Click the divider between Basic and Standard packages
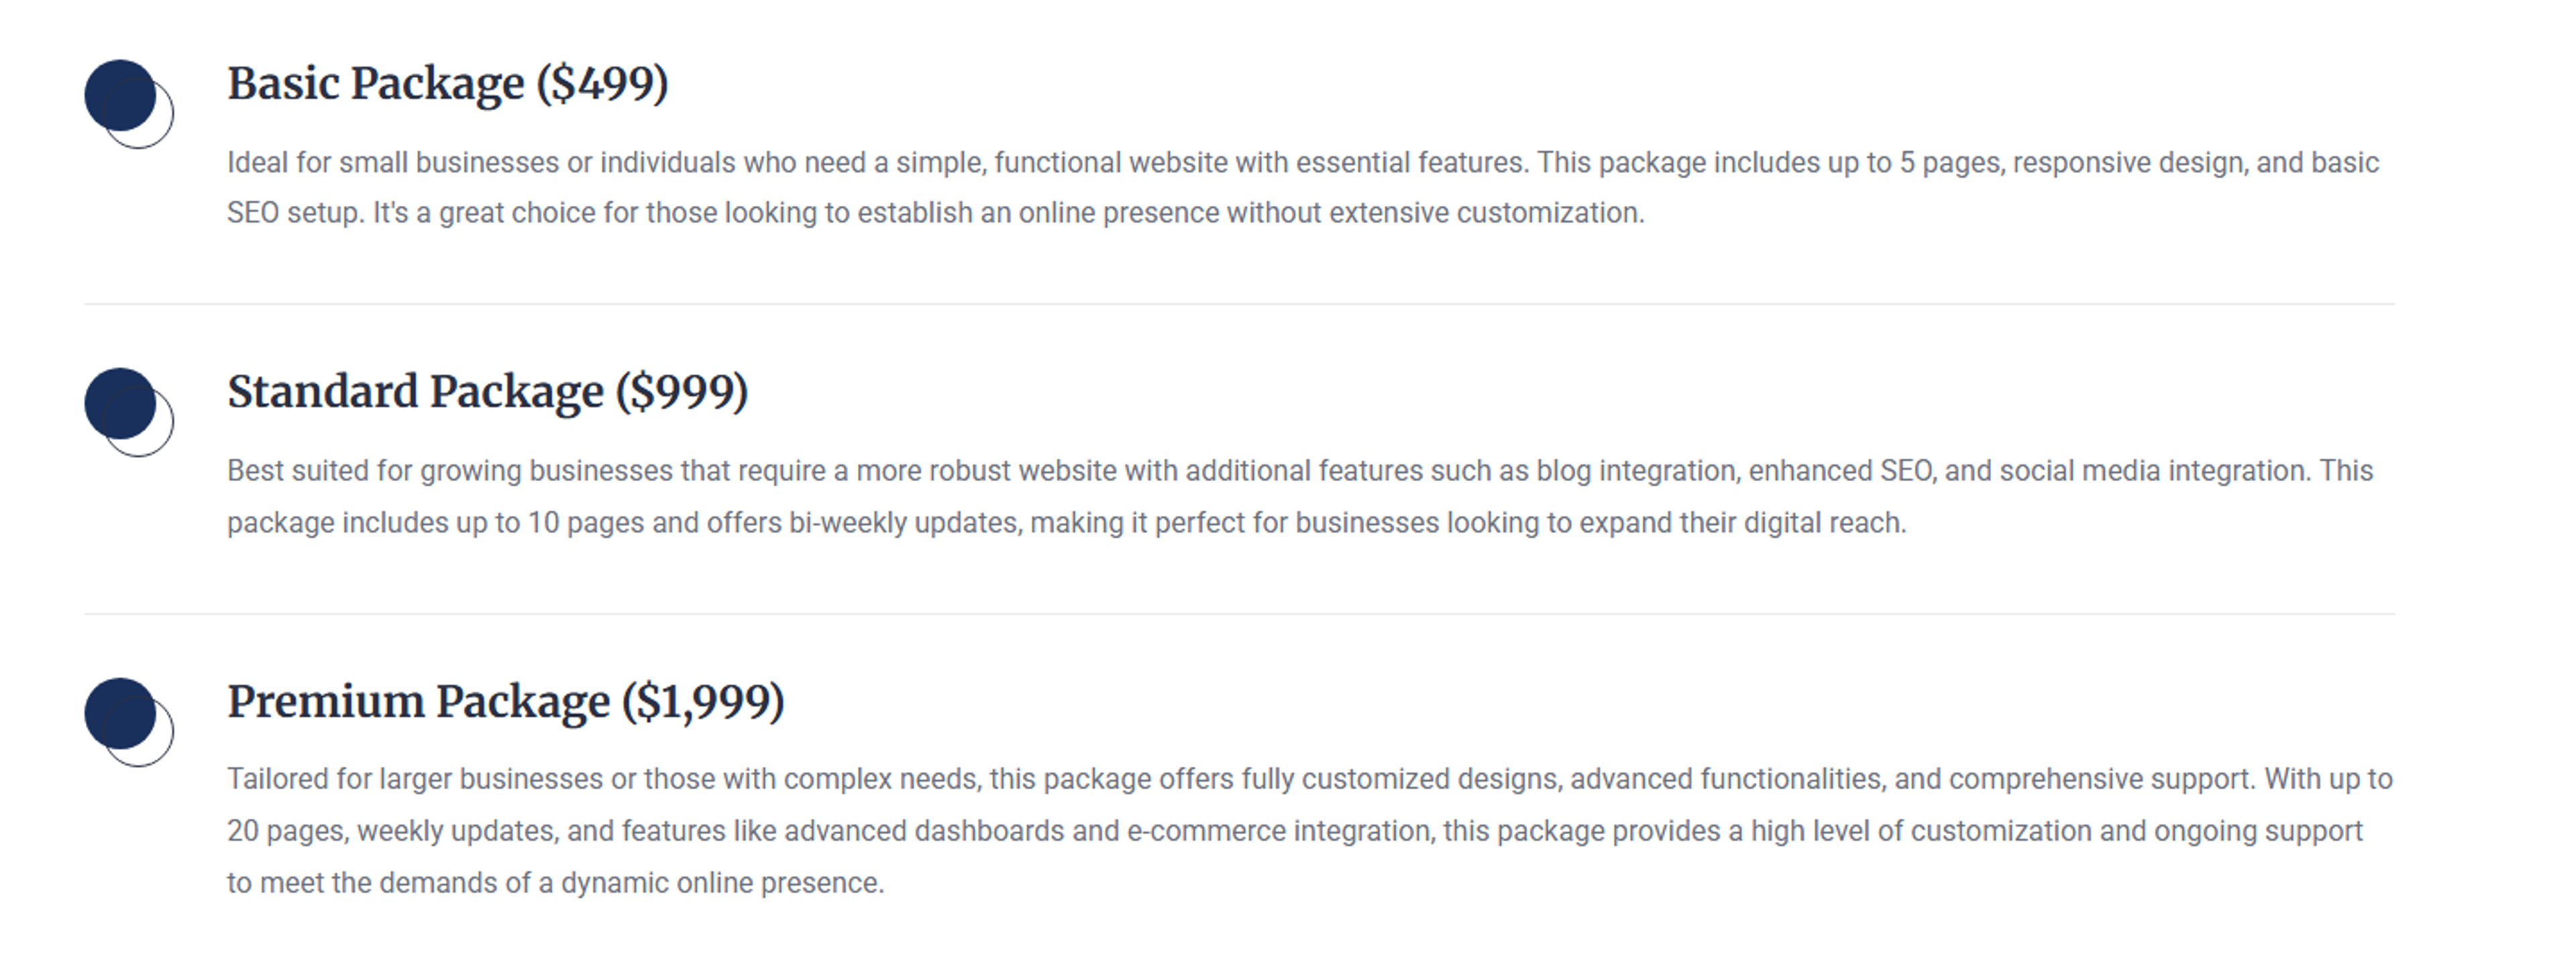 [x=1239, y=304]
